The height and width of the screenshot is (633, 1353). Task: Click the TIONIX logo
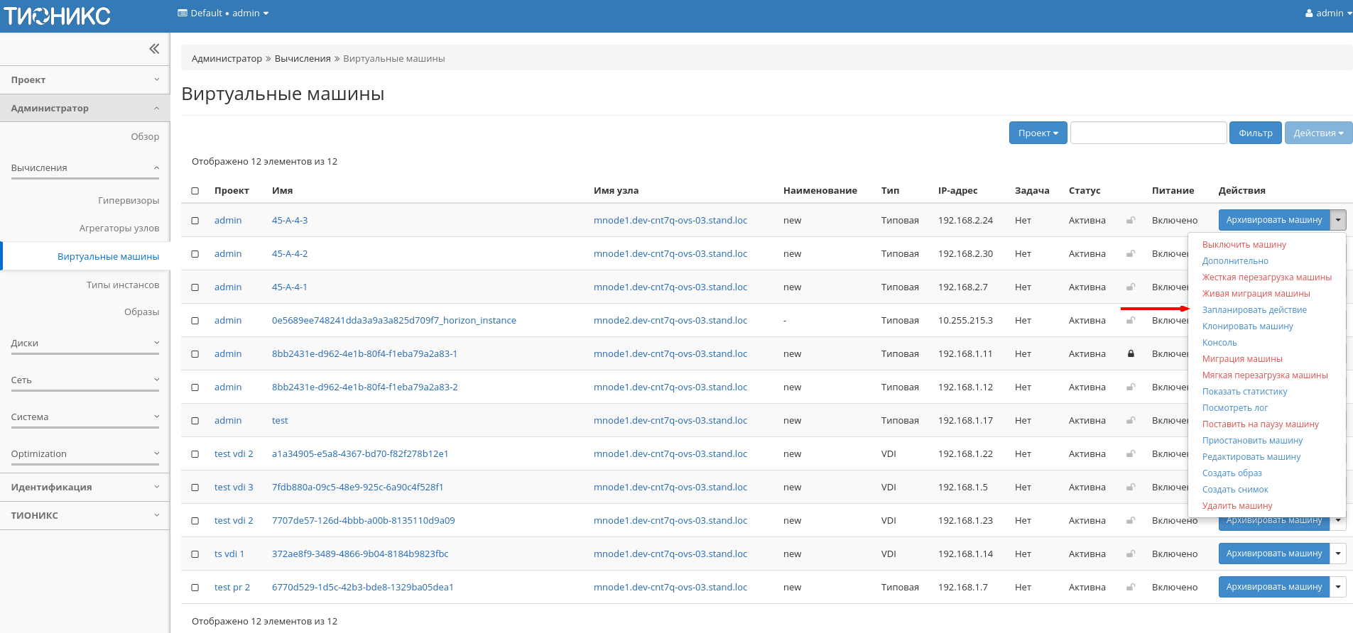tap(58, 16)
